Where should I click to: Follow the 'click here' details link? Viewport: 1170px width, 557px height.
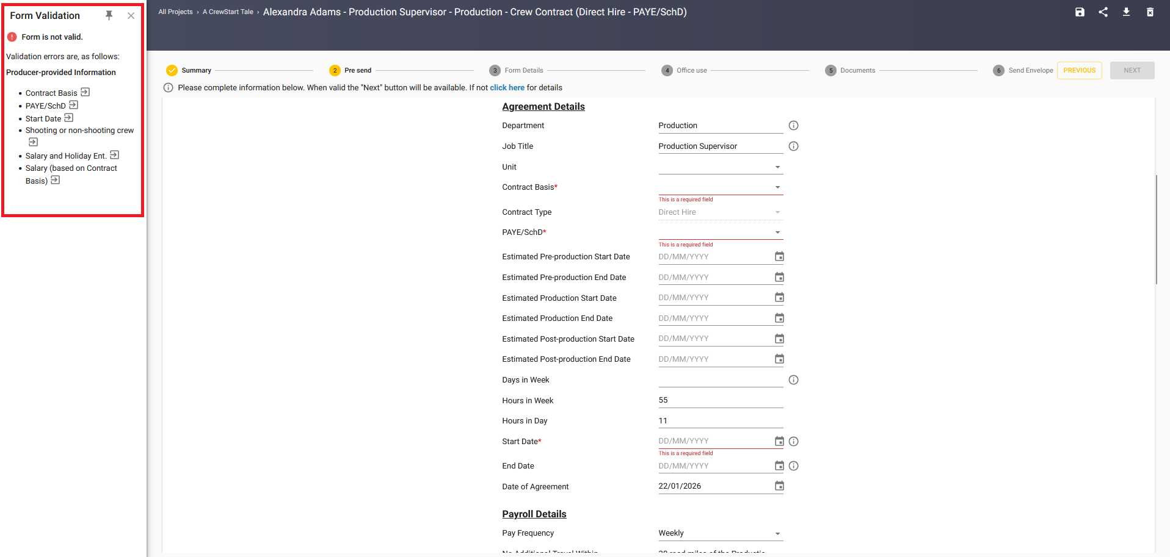click(507, 88)
